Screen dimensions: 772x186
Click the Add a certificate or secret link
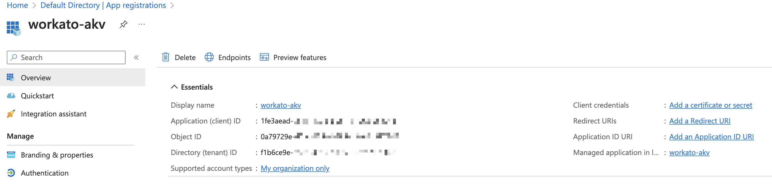coord(711,105)
